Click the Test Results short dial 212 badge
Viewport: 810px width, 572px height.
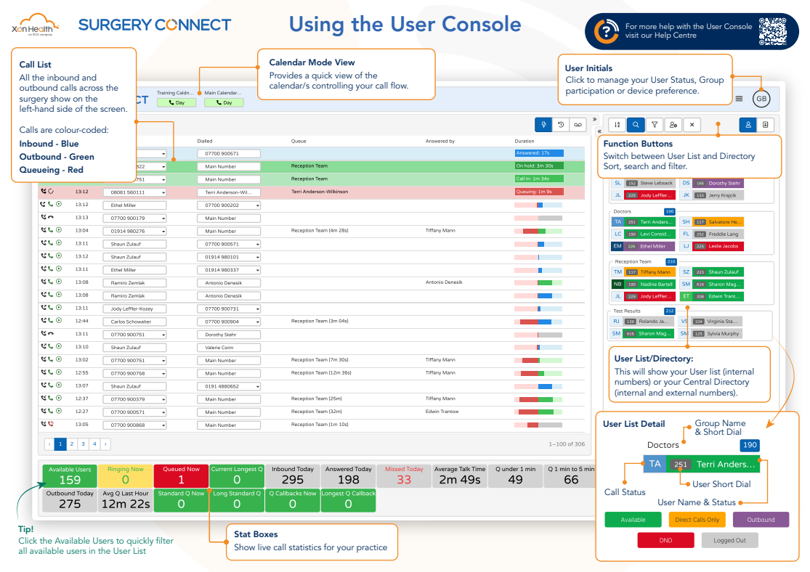670,311
